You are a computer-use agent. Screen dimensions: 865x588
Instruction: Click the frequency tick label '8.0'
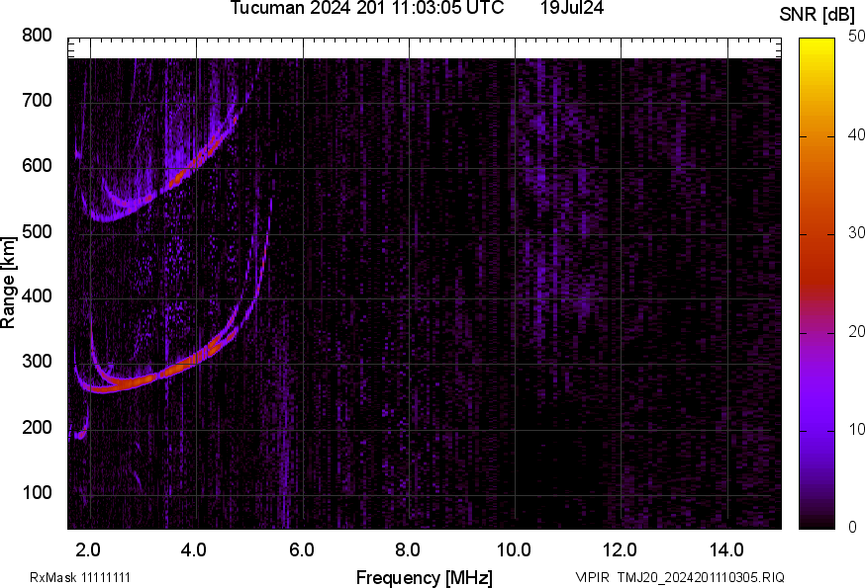(407, 550)
